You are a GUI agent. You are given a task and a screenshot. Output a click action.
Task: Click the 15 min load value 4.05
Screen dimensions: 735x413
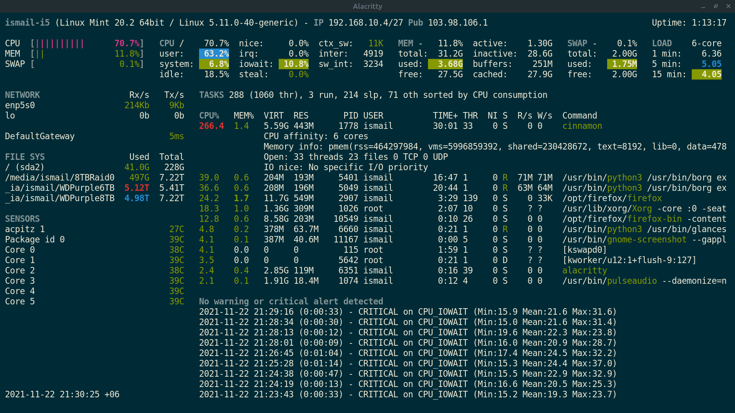[x=707, y=75]
